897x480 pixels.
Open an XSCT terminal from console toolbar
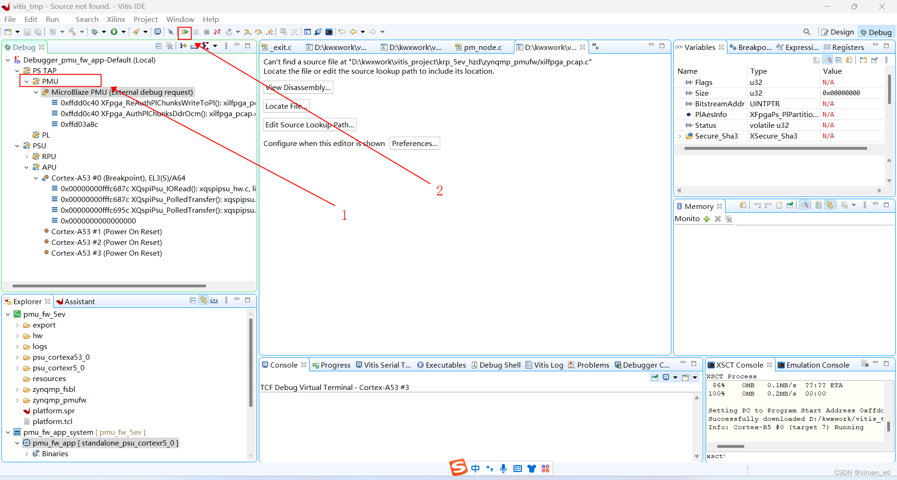point(684,377)
